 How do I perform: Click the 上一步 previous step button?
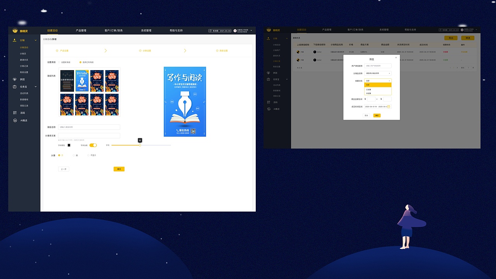[64, 169]
